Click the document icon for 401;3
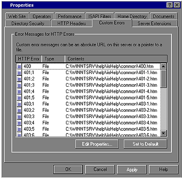The image size is (182, 178). [x=19, y=85]
